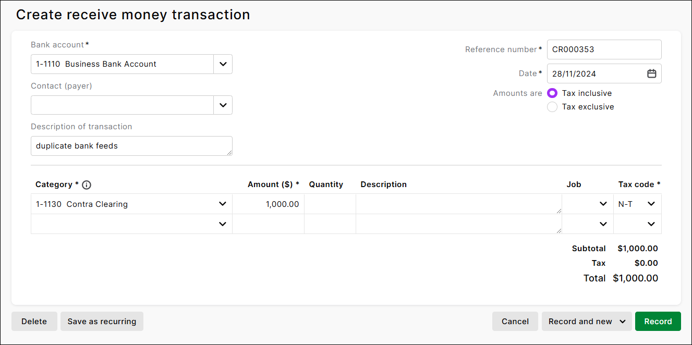Open the Bank account dropdown
This screenshot has width=692, height=345.
[x=223, y=64]
